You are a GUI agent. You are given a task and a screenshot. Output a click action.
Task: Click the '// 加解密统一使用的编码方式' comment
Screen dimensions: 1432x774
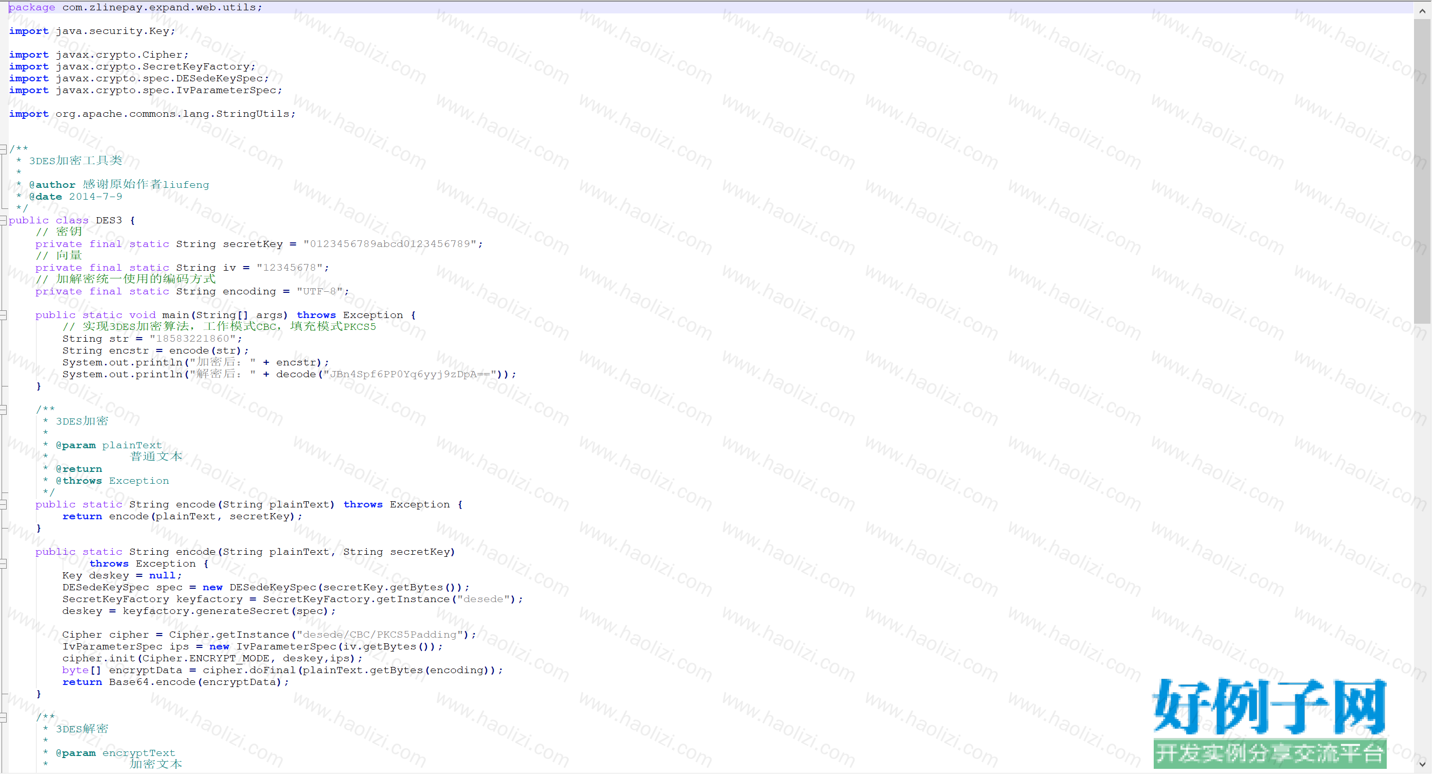pos(126,279)
